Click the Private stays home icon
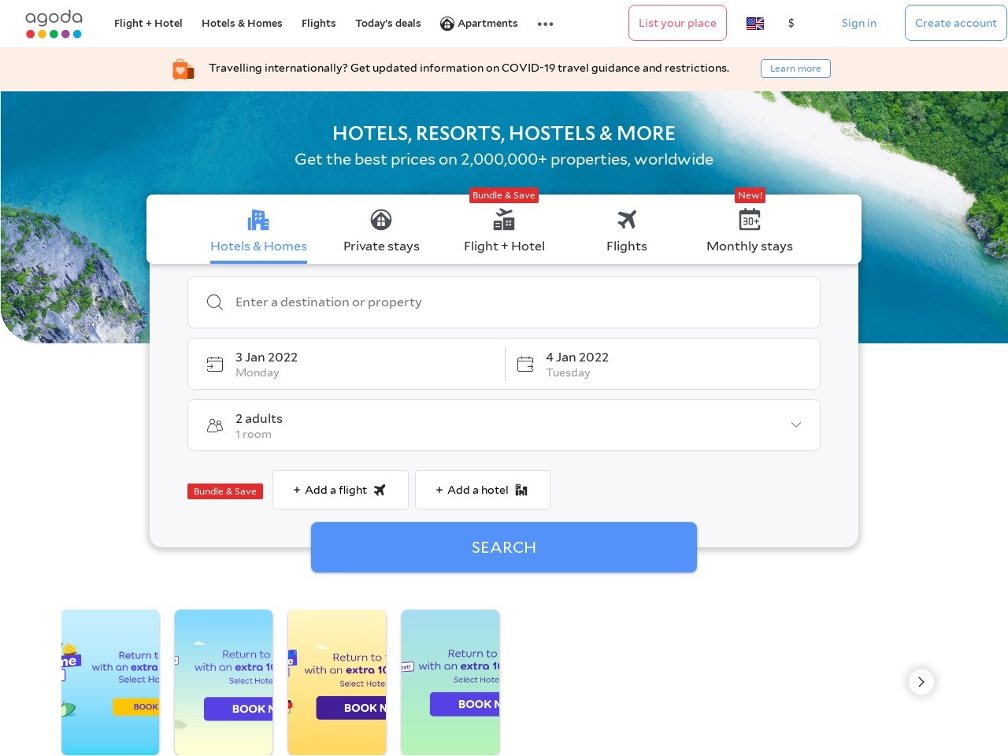This screenshot has height=756, width=1008. [381, 220]
